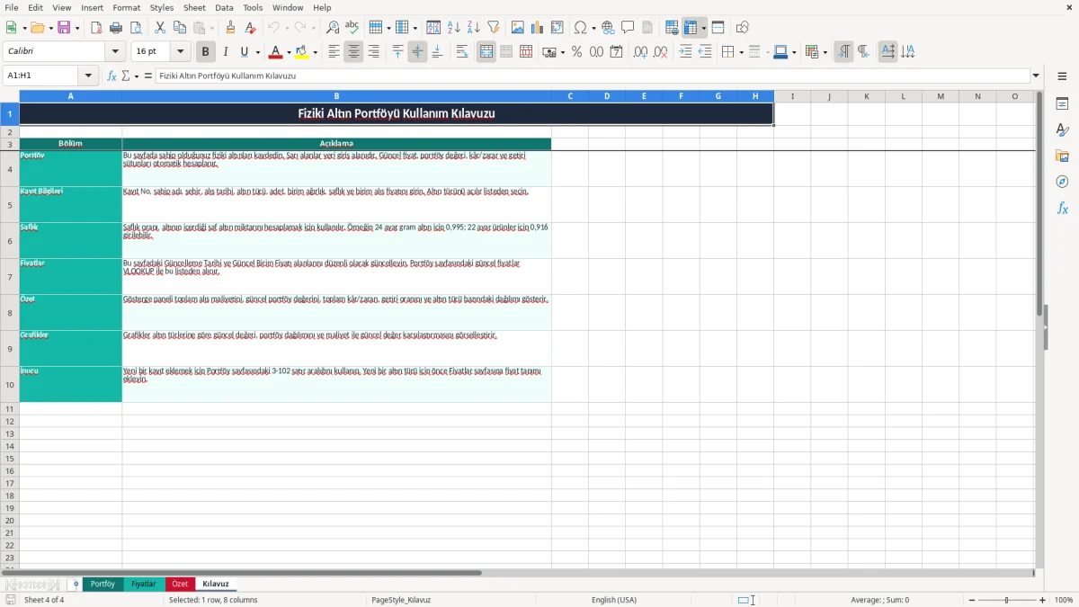Open the Format menu
Screen dimensions: 1079x607
tap(127, 7)
